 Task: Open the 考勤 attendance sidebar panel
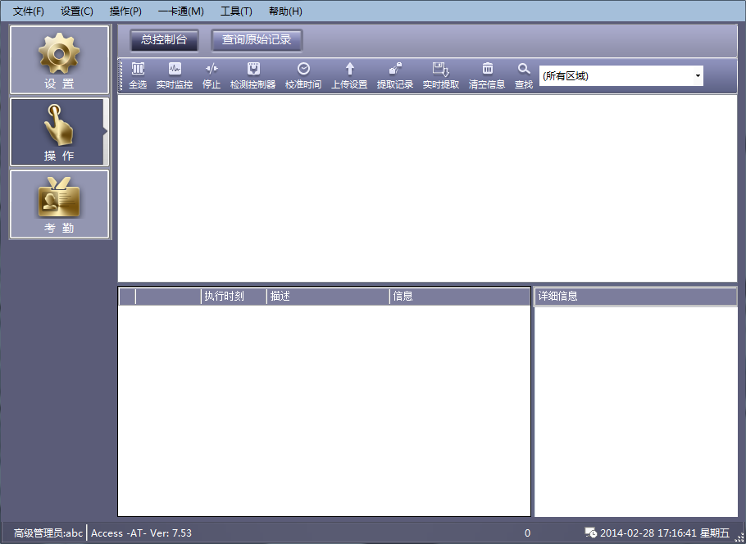click(59, 204)
